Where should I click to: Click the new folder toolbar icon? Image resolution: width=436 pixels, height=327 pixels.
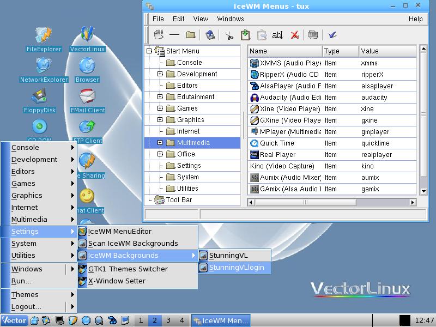coord(190,35)
